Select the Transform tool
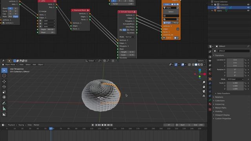Viewport: 251px width, 141px height. [4, 97]
